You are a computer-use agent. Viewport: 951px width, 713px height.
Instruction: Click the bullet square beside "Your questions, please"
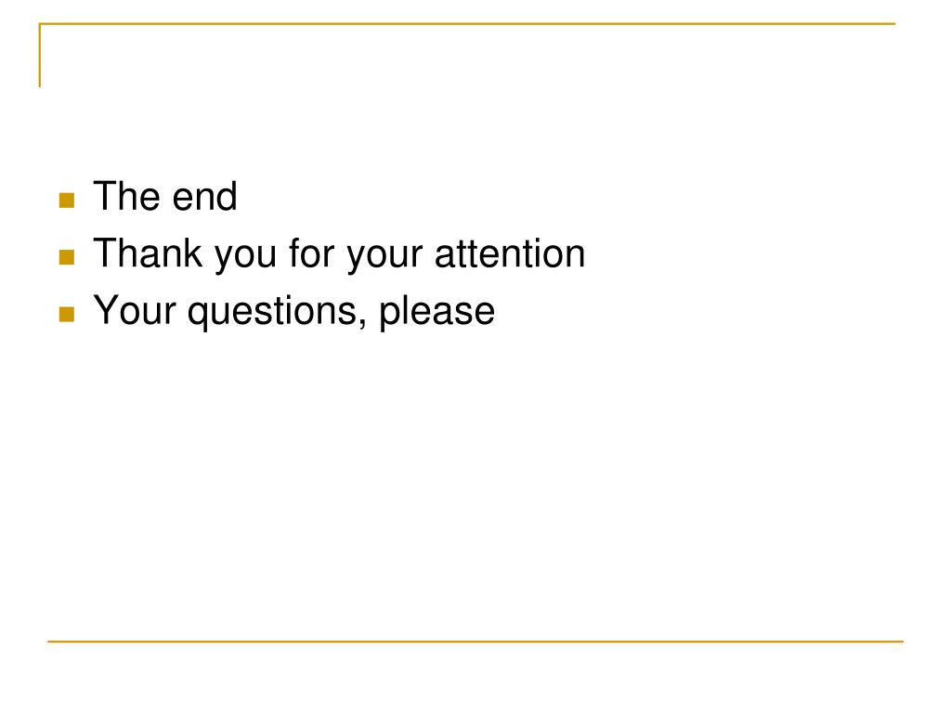(67, 314)
